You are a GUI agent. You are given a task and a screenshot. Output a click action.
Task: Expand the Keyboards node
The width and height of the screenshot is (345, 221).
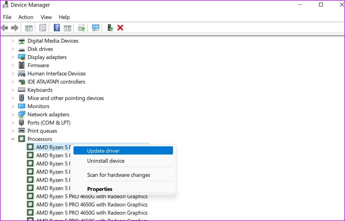click(x=13, y=90)
